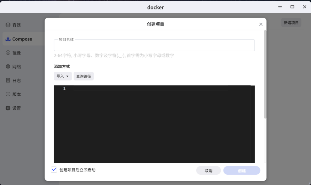Go to 镜像 in the sidebar
311x185 pixels.
(16, 53)
